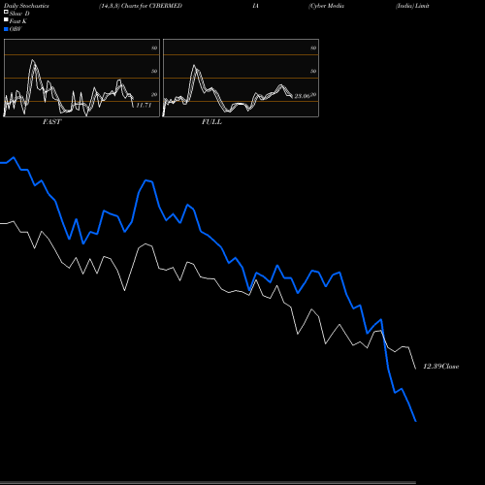Select the 'OBV' legend label
Viewport: 485px width, 485px height.
coord(16,29)
